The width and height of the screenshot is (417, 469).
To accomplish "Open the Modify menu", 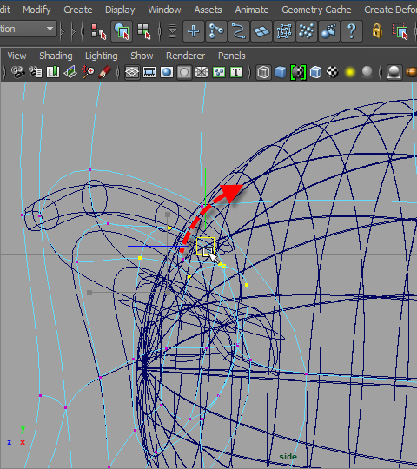I will click(x=36, y=10).
